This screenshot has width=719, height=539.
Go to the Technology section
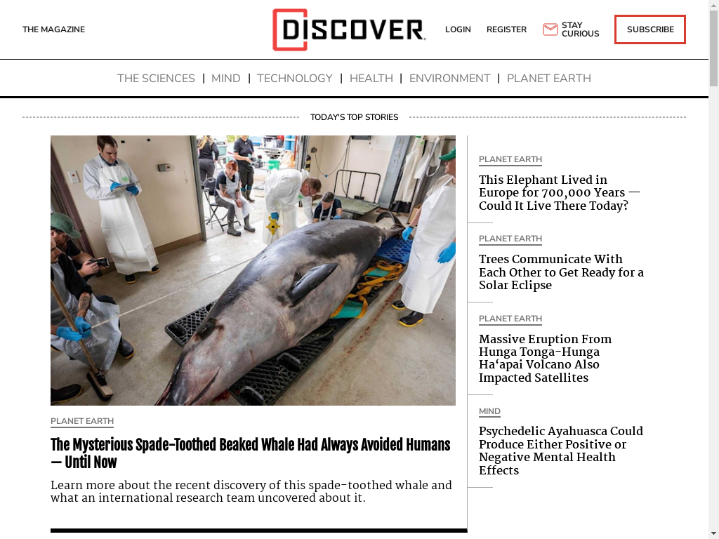click(294, 79)
